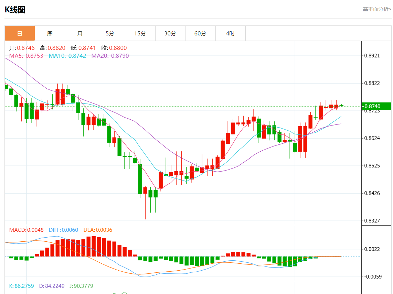Open the 4时 interval tab
The image size is (393, 294).
coord(230,33)
